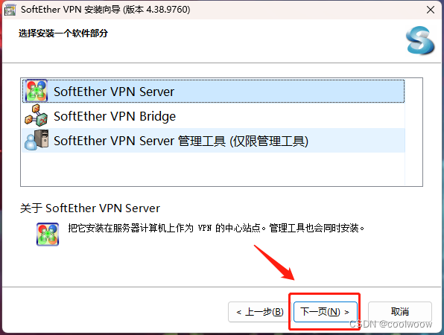Go to next page with 下一页(N)

pos(325,312)
